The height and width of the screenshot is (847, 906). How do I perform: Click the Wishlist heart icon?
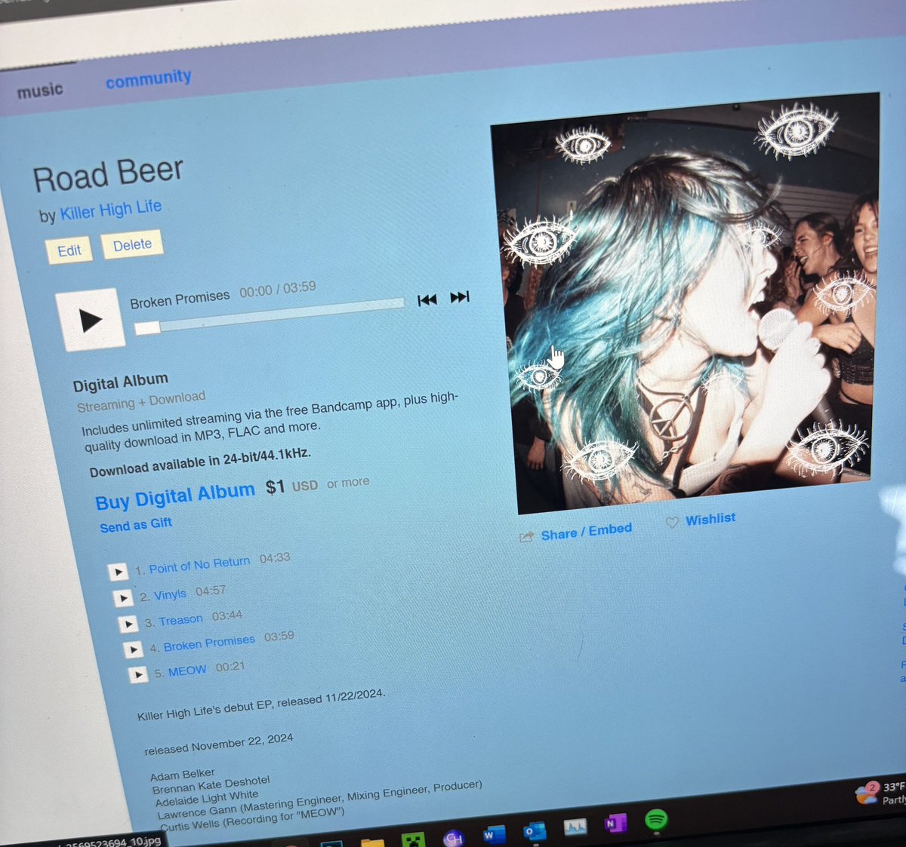(x=672, y=523)
